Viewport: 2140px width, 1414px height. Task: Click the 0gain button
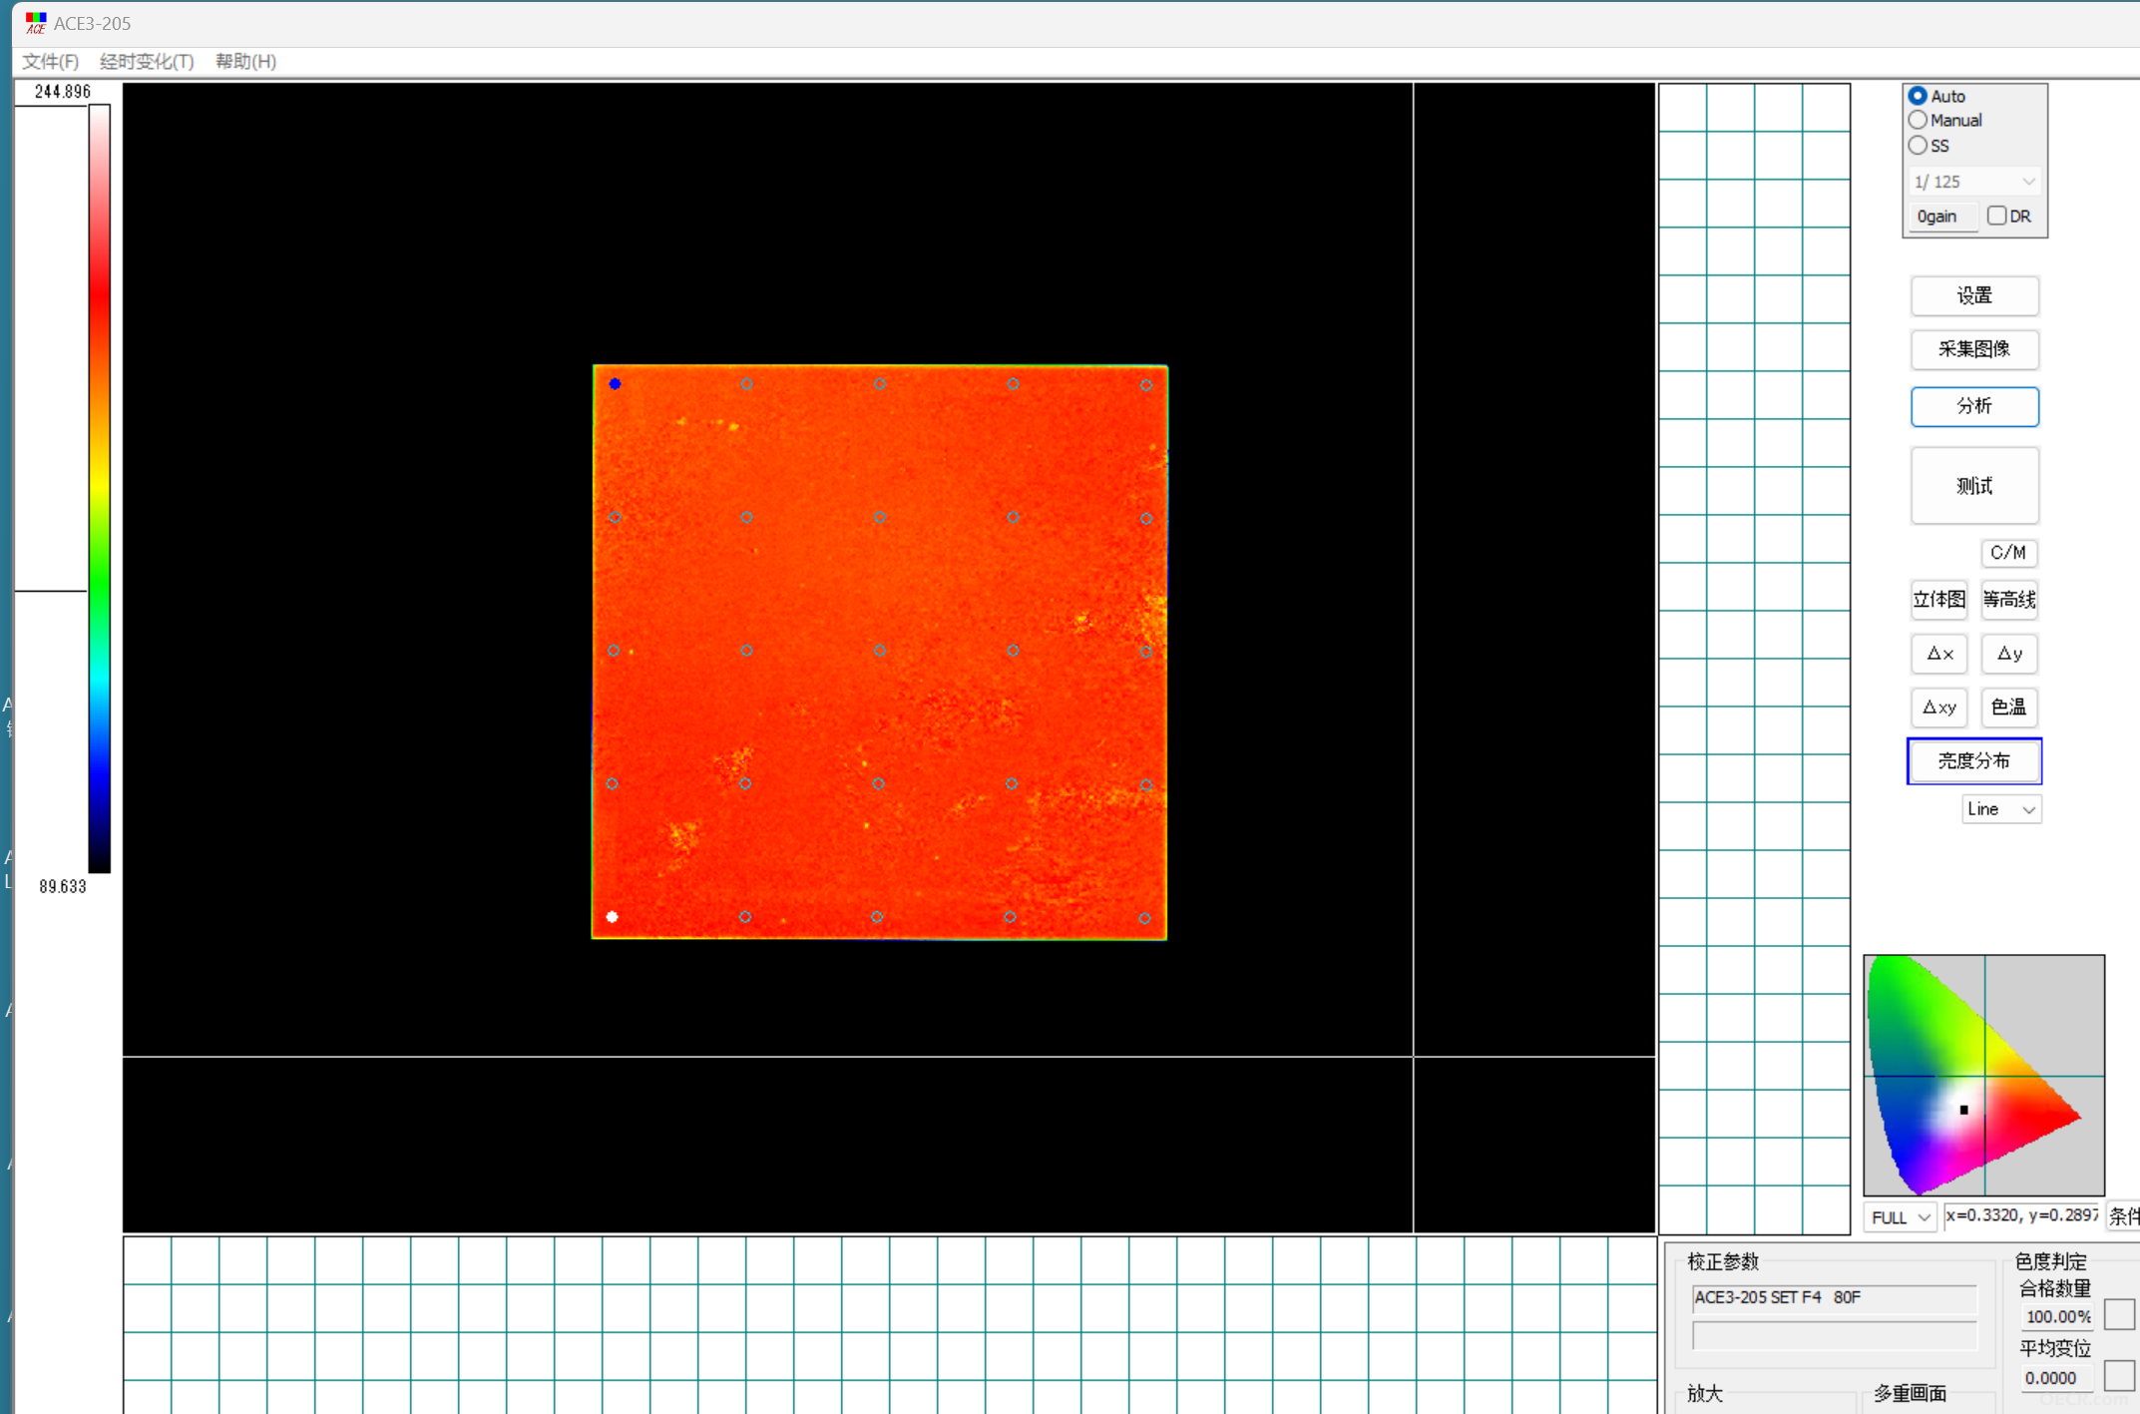pos(1942,217)
